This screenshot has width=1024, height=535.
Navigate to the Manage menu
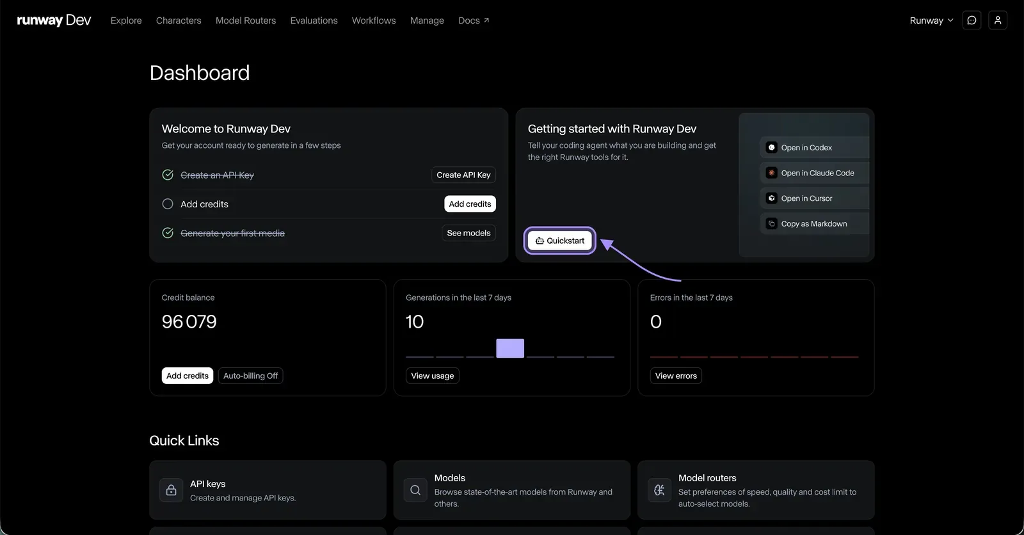point(427,20)
